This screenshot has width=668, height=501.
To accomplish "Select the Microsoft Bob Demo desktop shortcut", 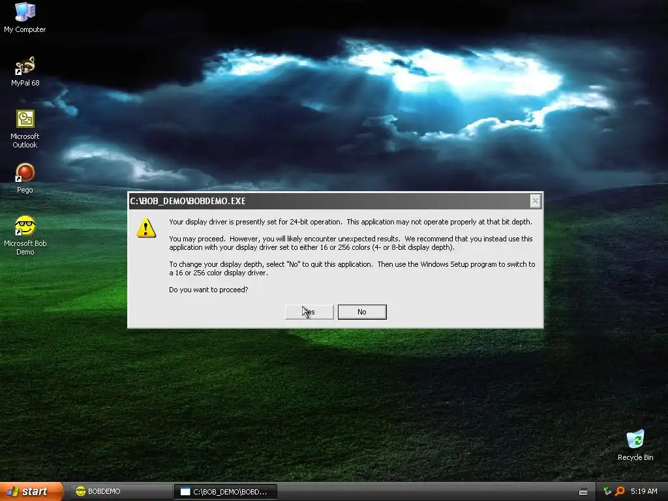I will click(25, 235).
